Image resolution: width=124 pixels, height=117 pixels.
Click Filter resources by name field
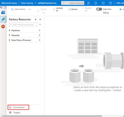(23, 24)
